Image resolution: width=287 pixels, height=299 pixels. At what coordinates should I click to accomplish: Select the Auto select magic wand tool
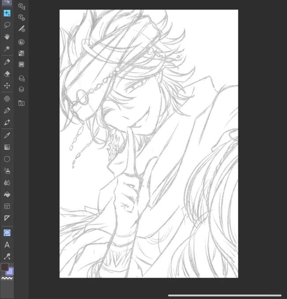point(7,48)
